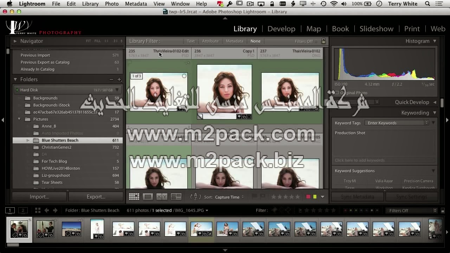Open Survey view icon in toolbar
Screen dimensions: 450x253
tap(176, 197)
